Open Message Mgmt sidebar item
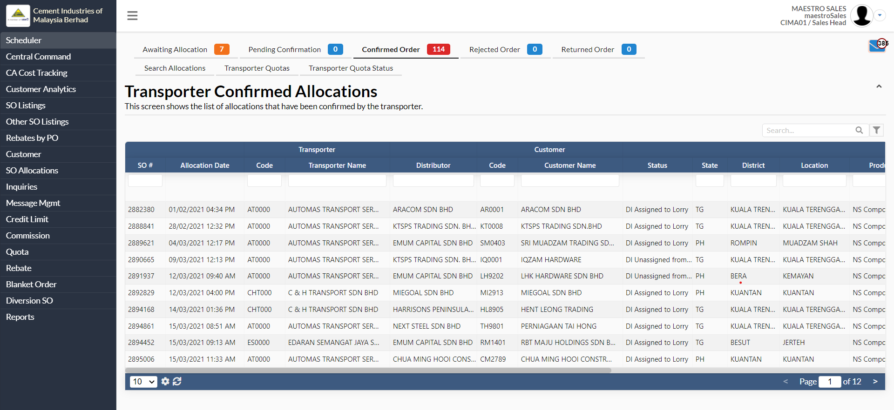Screen dimensions: 894x410 coord(58,203)
